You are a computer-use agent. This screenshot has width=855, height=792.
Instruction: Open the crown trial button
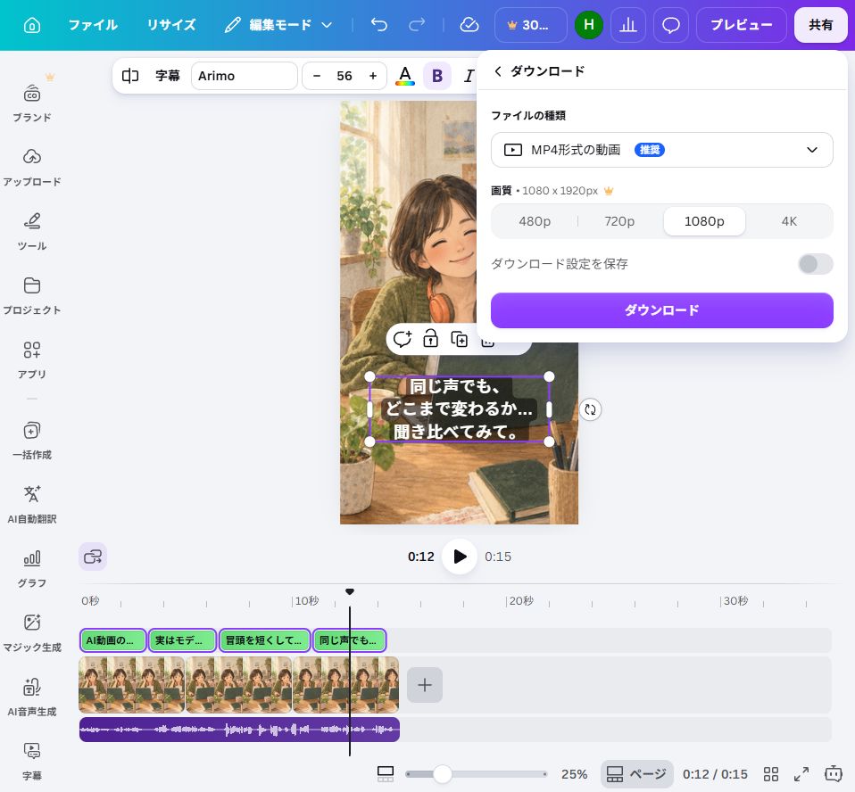tap(530, 25)
